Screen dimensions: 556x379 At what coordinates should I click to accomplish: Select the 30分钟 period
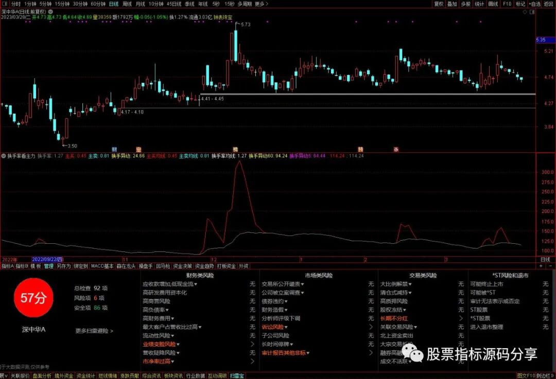pyautogui.click(x=80, y=4)
